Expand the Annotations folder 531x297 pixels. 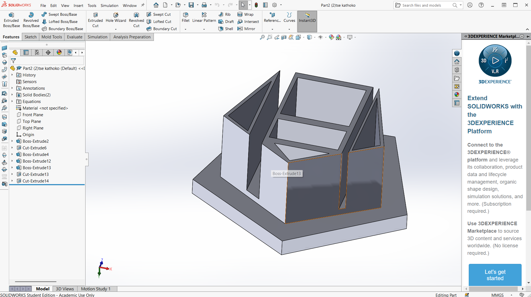tap(12, 88)
